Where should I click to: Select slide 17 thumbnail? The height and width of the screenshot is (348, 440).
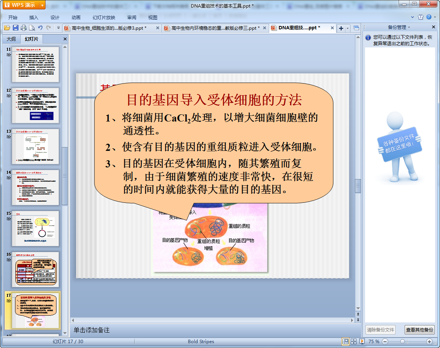point(35,310)
